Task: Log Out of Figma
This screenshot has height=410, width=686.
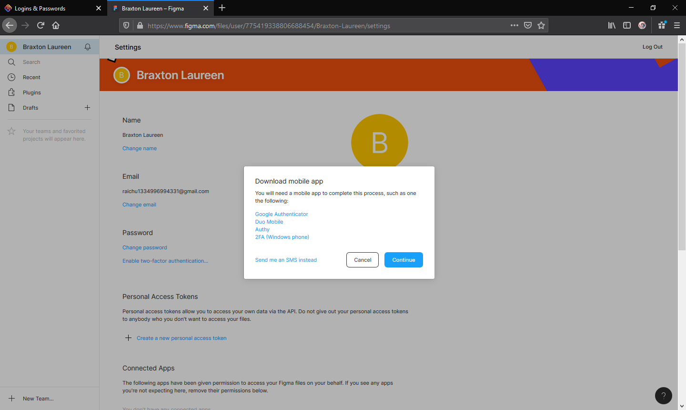Action: coord(652,47)
